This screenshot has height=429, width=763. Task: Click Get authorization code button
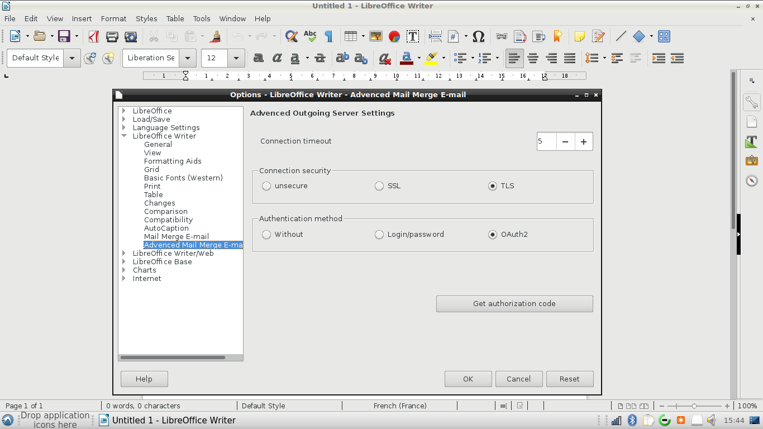point(514,304)
